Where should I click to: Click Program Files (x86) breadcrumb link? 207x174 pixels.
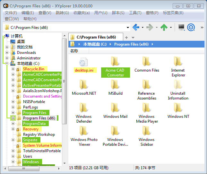pos(131,44)
